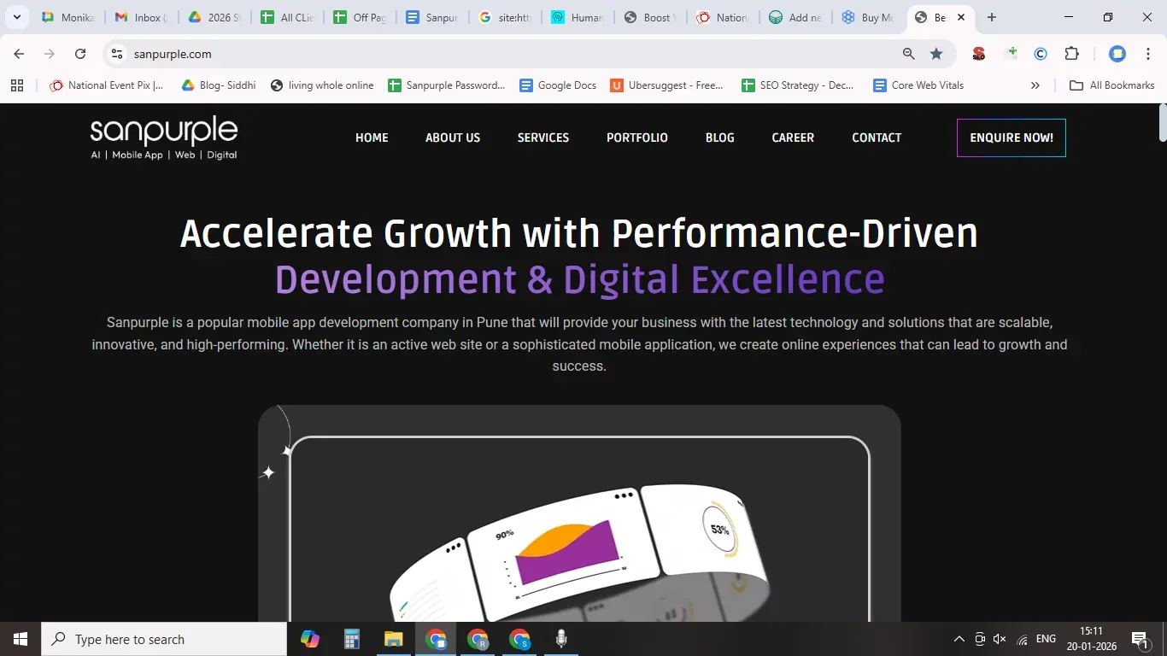1167x656 pixels.
Task: Open Chrome's three-dot menu
Action: click(x=1146, y=54)
